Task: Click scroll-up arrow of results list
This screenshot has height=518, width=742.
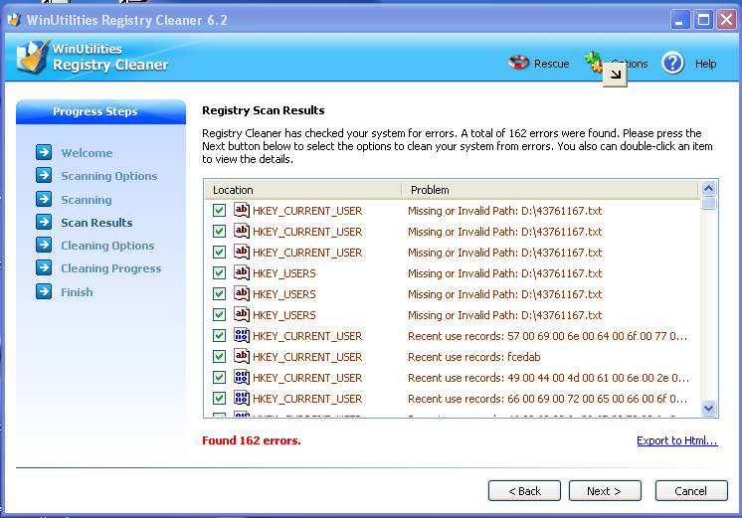Action: click(708, 188)
